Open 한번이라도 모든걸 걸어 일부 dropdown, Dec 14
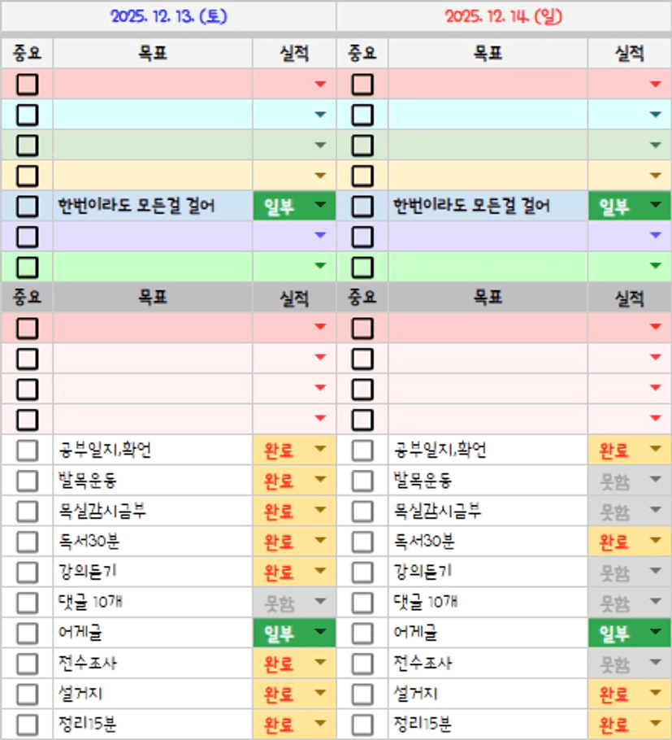Viewport: 672px width, 740px height. 655,206
